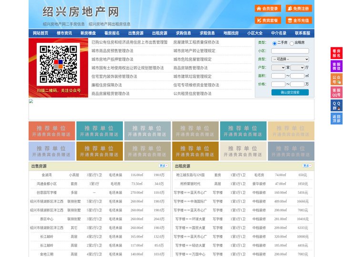Viewport: 343px width, 257px height.
Task: Open the 出售房源 menu item
Action: tap(136, 33)
